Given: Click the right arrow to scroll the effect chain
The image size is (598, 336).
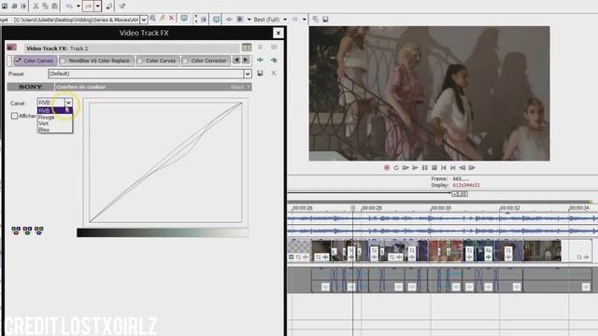Looking at the screenshot, I should (x=246, y=60).
